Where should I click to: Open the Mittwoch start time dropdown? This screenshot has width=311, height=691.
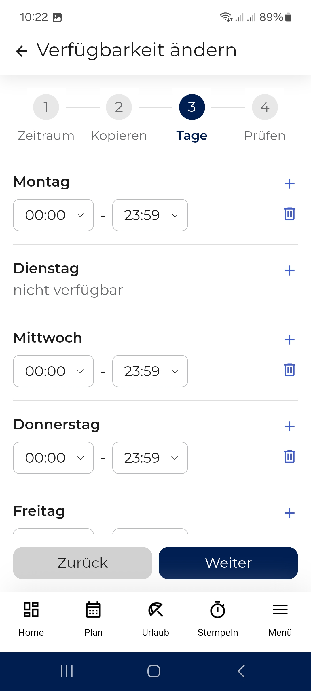coord(54,371)
